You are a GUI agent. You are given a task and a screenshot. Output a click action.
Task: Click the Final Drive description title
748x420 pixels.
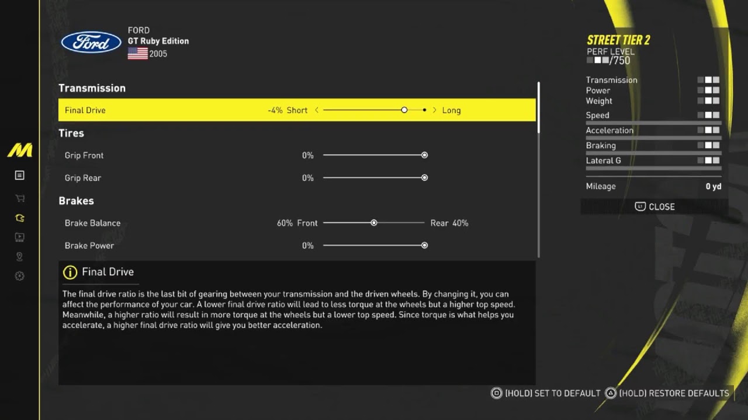click(x=108, y=272)
